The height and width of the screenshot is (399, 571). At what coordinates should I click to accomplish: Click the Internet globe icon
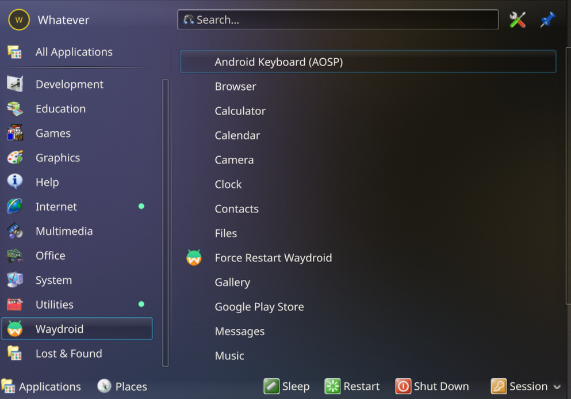point(14,207)
